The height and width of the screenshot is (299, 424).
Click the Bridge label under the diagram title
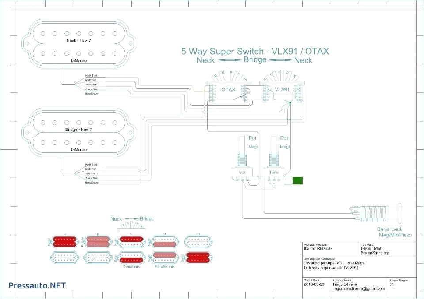255,60
